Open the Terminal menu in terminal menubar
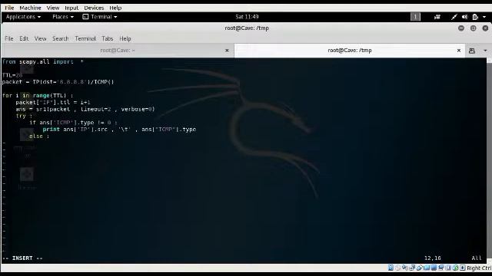492x276 pixels. pyautogui.click(x=85, y=38)
